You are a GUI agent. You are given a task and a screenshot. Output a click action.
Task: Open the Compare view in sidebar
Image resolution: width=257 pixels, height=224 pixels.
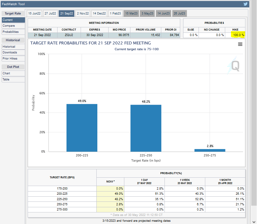coord(13,26)
